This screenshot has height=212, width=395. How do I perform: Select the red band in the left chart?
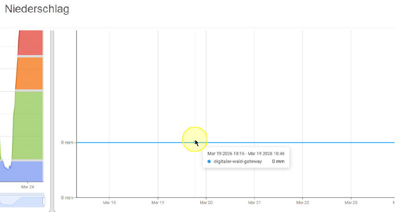pos(30,43)
